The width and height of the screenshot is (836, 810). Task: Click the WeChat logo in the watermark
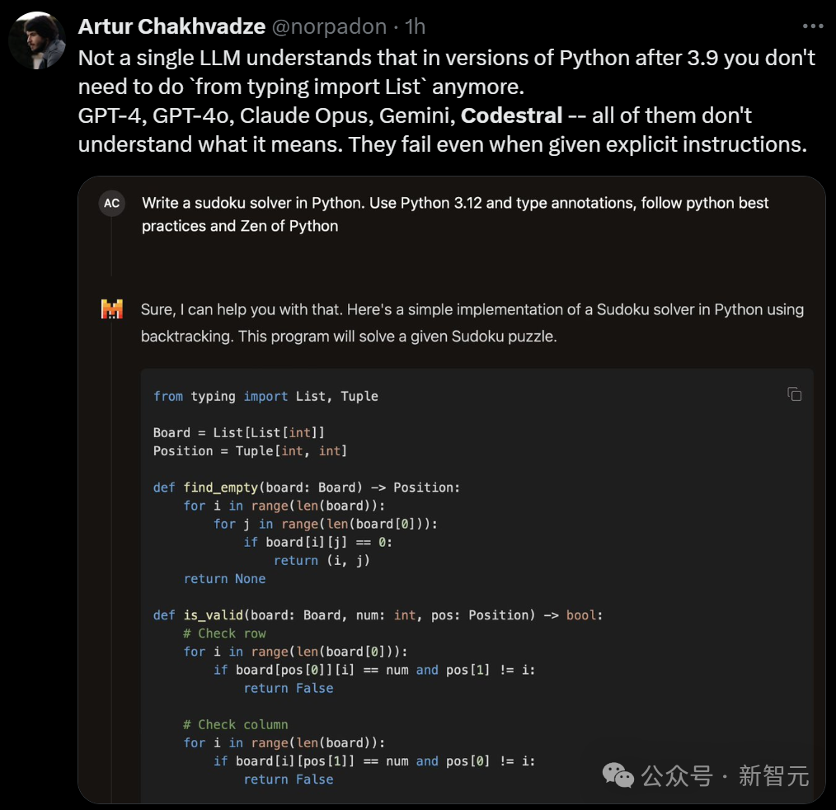pos(618,775)
